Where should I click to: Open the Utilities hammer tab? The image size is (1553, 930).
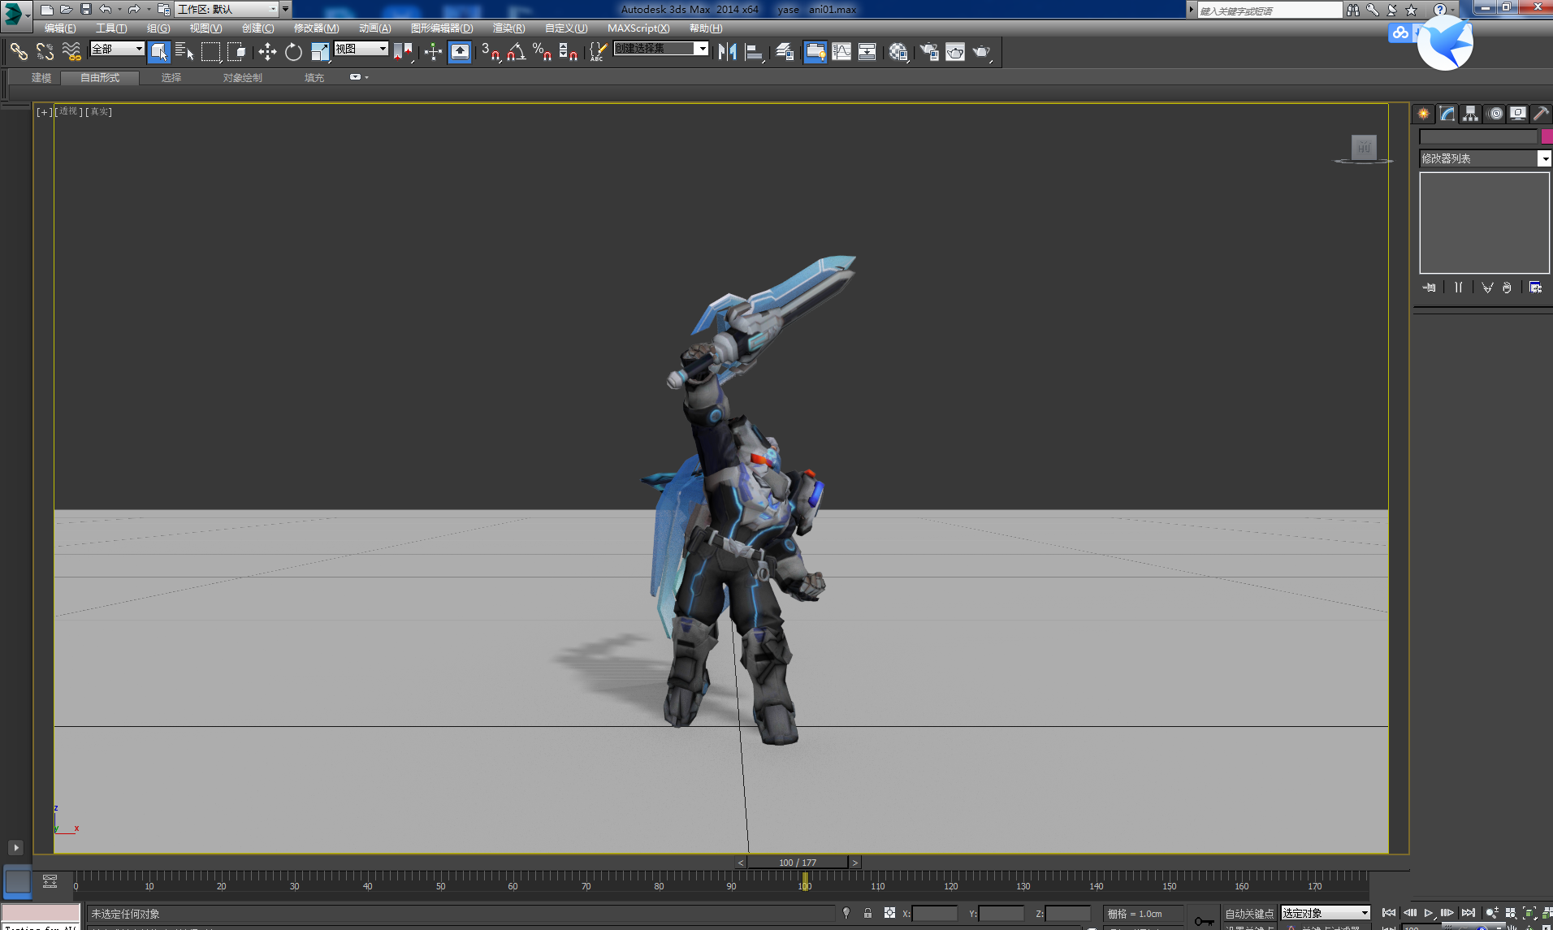[1541, 114]
